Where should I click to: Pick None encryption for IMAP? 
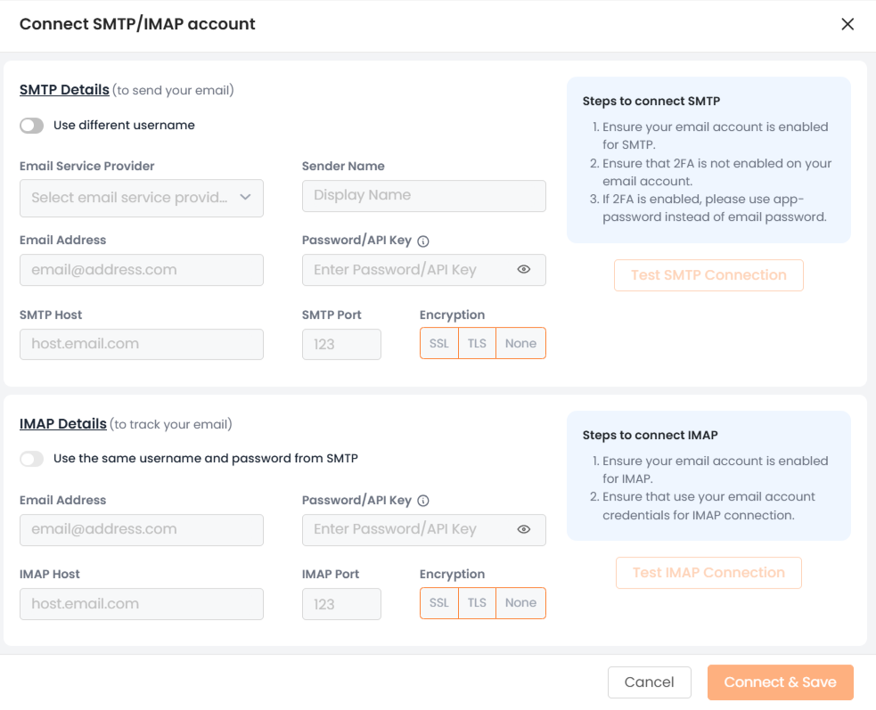tap(520, 603)
